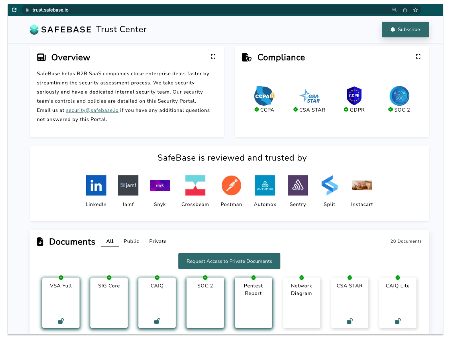The image size is (451, 338).
Task: Open the browser share menu
Action: coord(405,10)
